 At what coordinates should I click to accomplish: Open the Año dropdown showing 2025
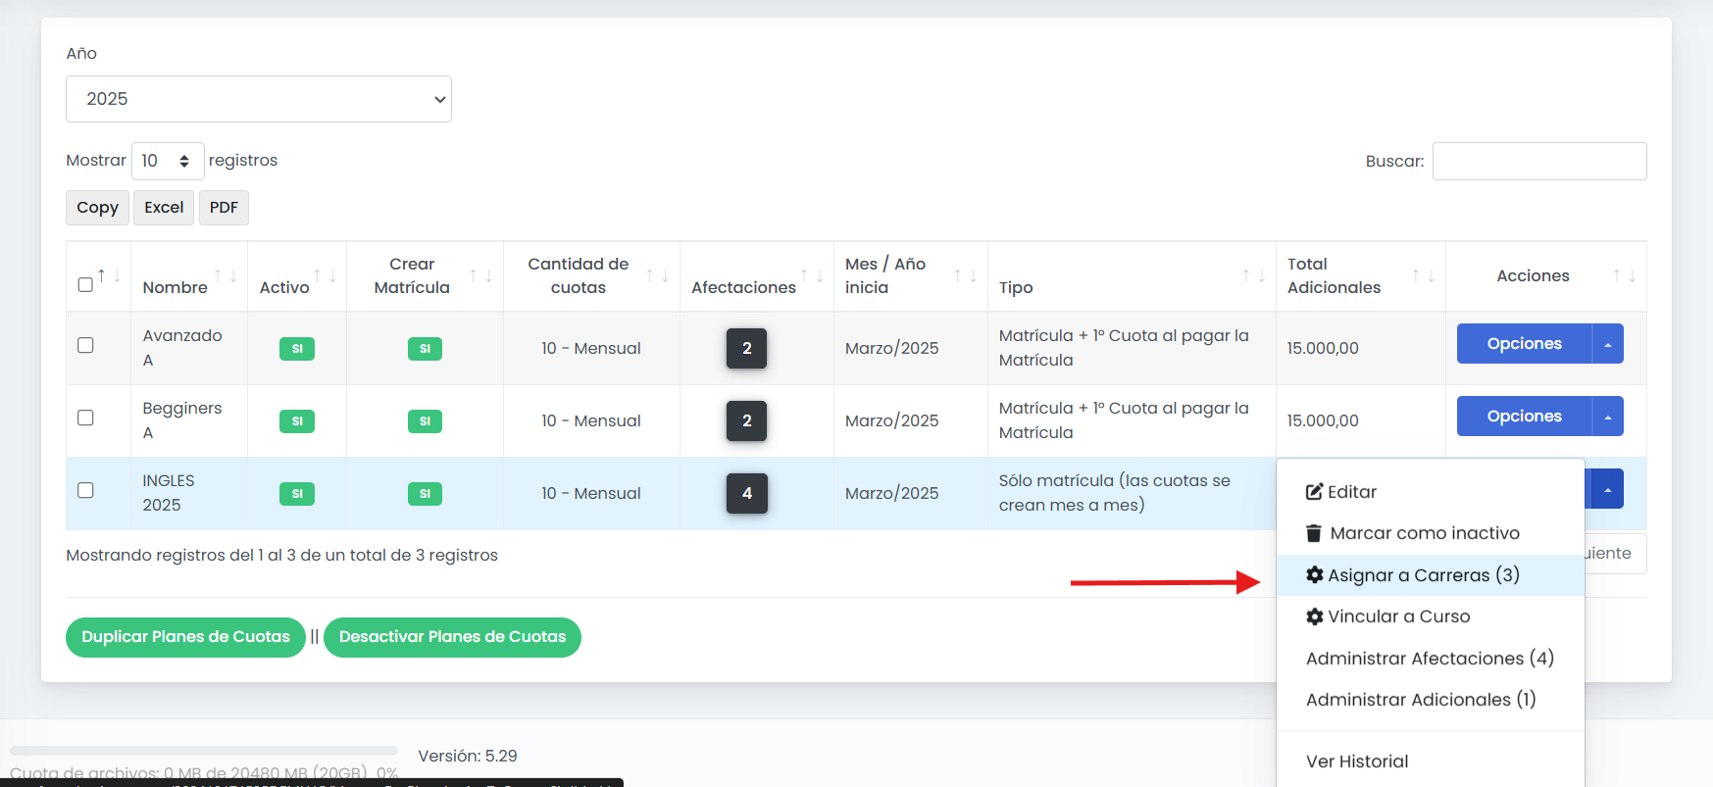click(259, 99)
